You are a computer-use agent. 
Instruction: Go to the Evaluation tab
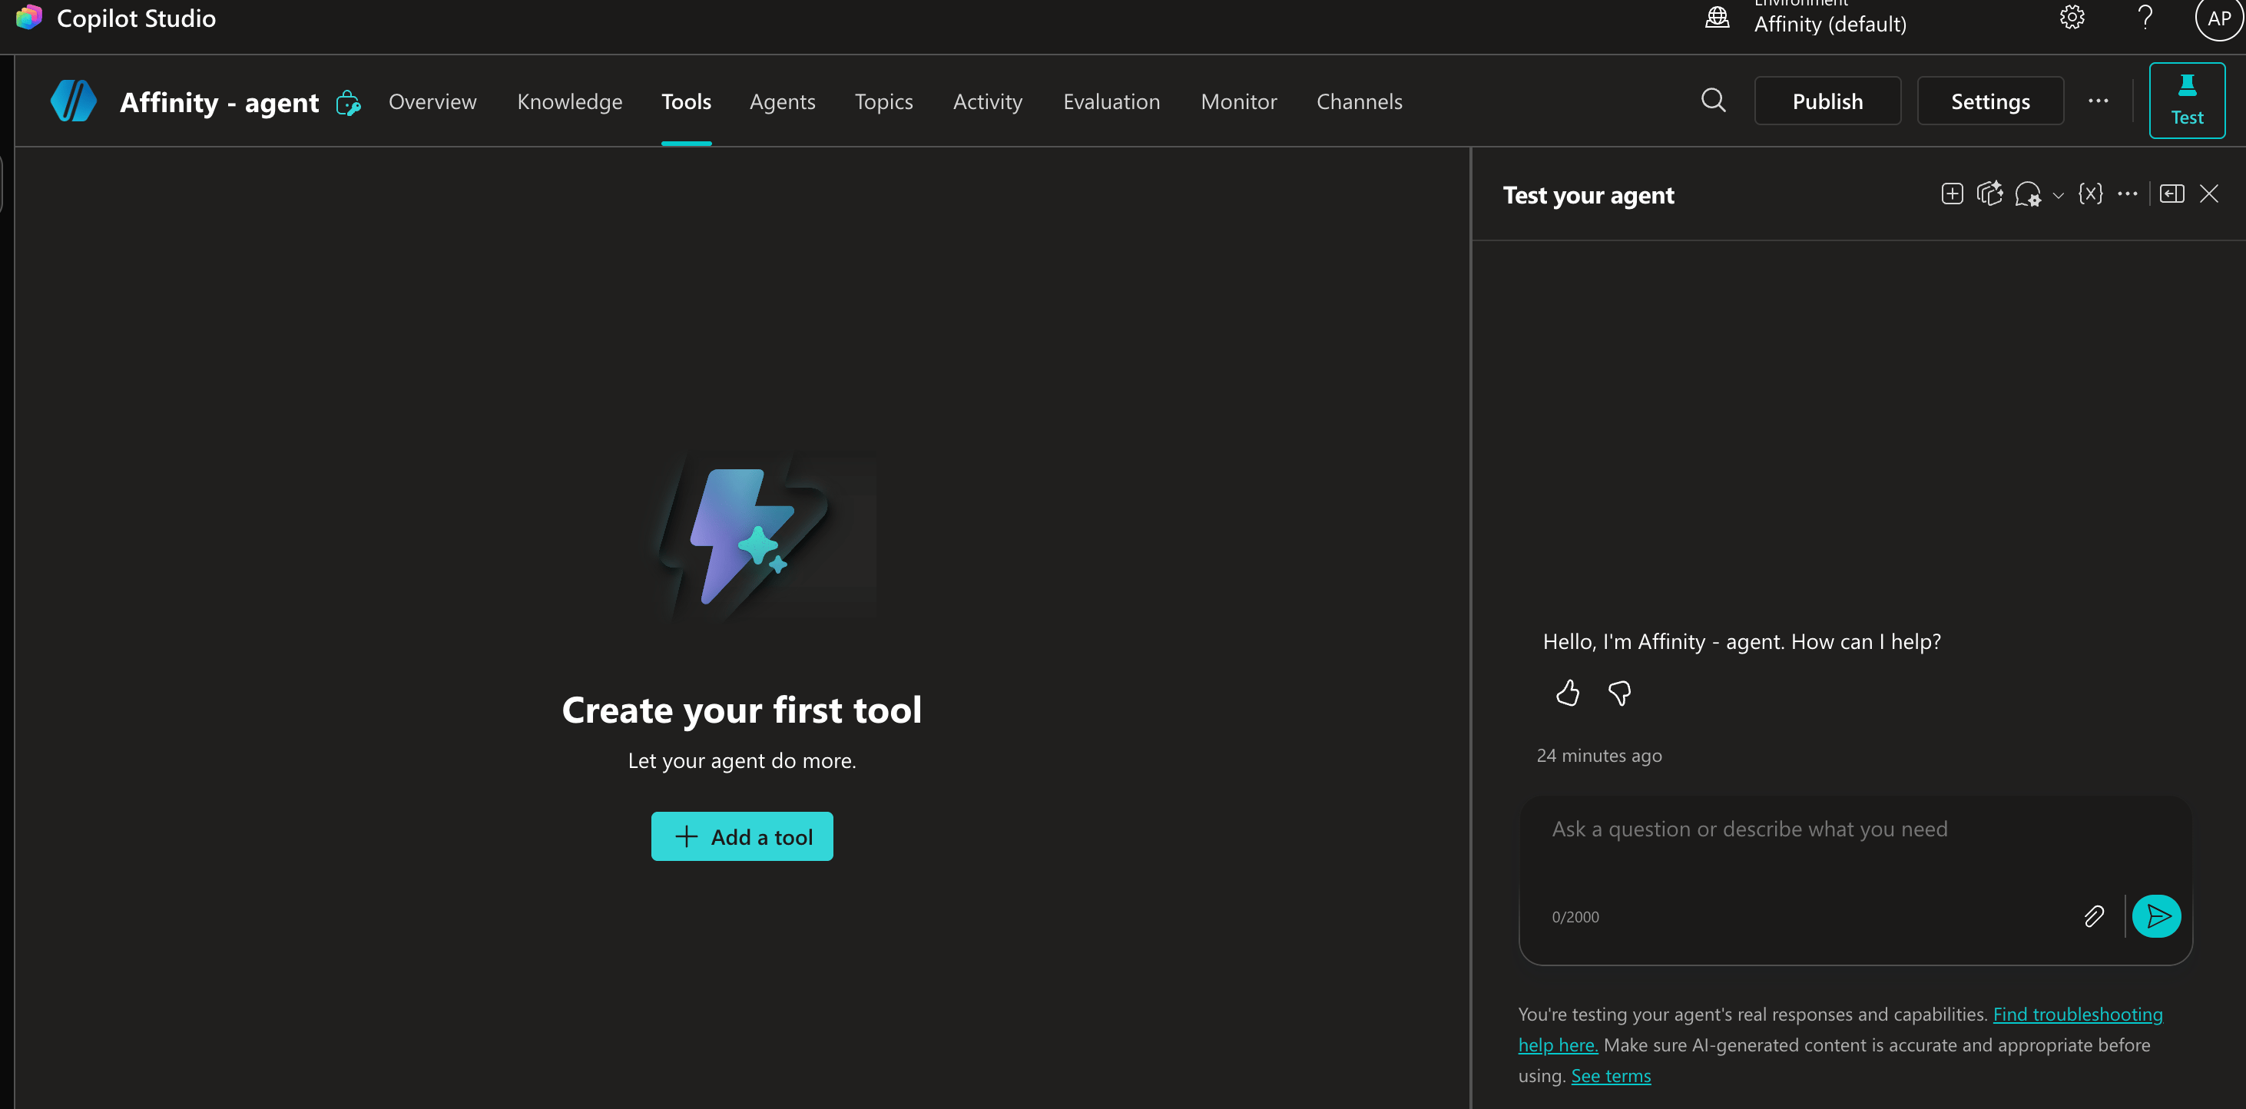click(1111, 101)
